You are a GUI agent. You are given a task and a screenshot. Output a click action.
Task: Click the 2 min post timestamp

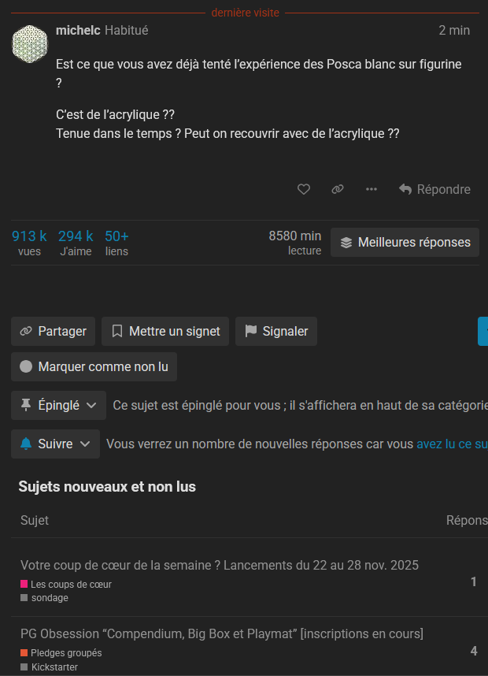tap(454, 31)
